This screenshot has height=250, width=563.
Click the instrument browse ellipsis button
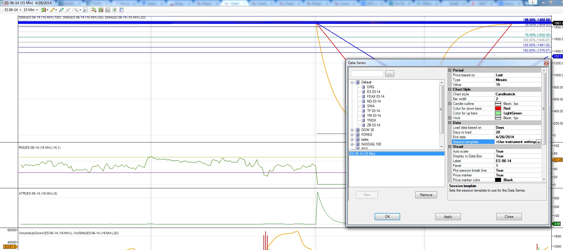point(389,74)
